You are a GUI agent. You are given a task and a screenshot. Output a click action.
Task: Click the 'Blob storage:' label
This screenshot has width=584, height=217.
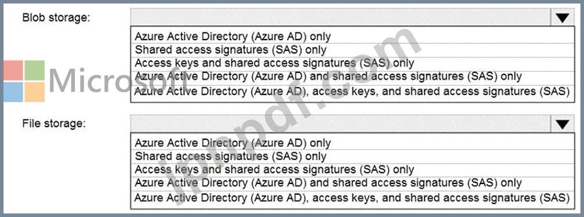click(x=56, y=18)
